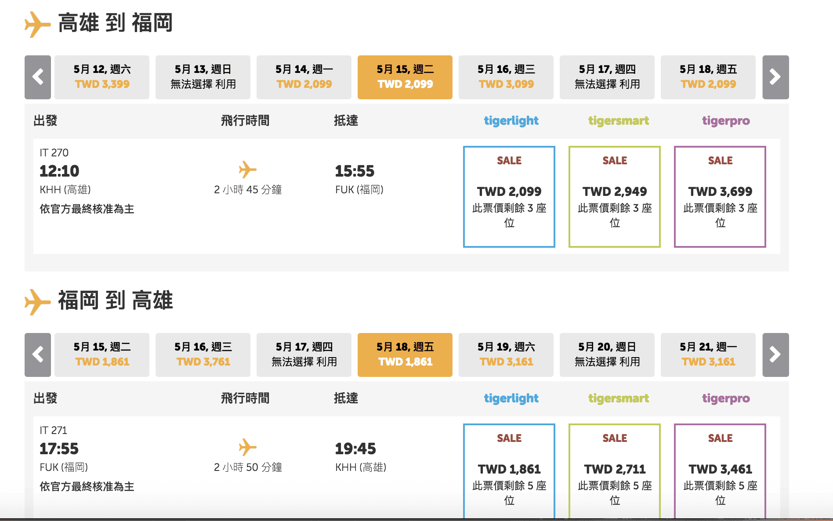The width and height of the screenshot is (833, 521).
Task: Click tigersmart column header in return section
Action: pyautogui.click(x=619, y=398)
